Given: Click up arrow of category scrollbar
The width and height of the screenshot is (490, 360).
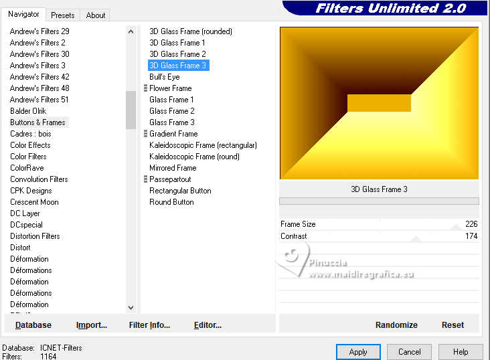Looking at the screenshot, I should pos(131,31).
